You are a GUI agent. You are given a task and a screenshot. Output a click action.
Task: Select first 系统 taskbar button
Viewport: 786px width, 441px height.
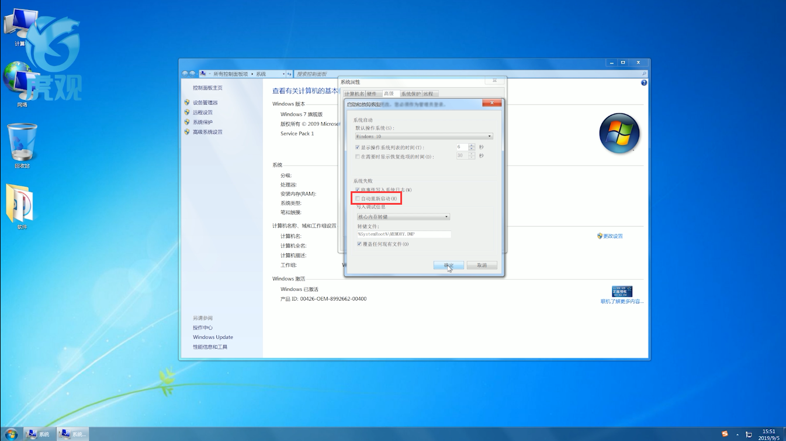click(39, 434)
